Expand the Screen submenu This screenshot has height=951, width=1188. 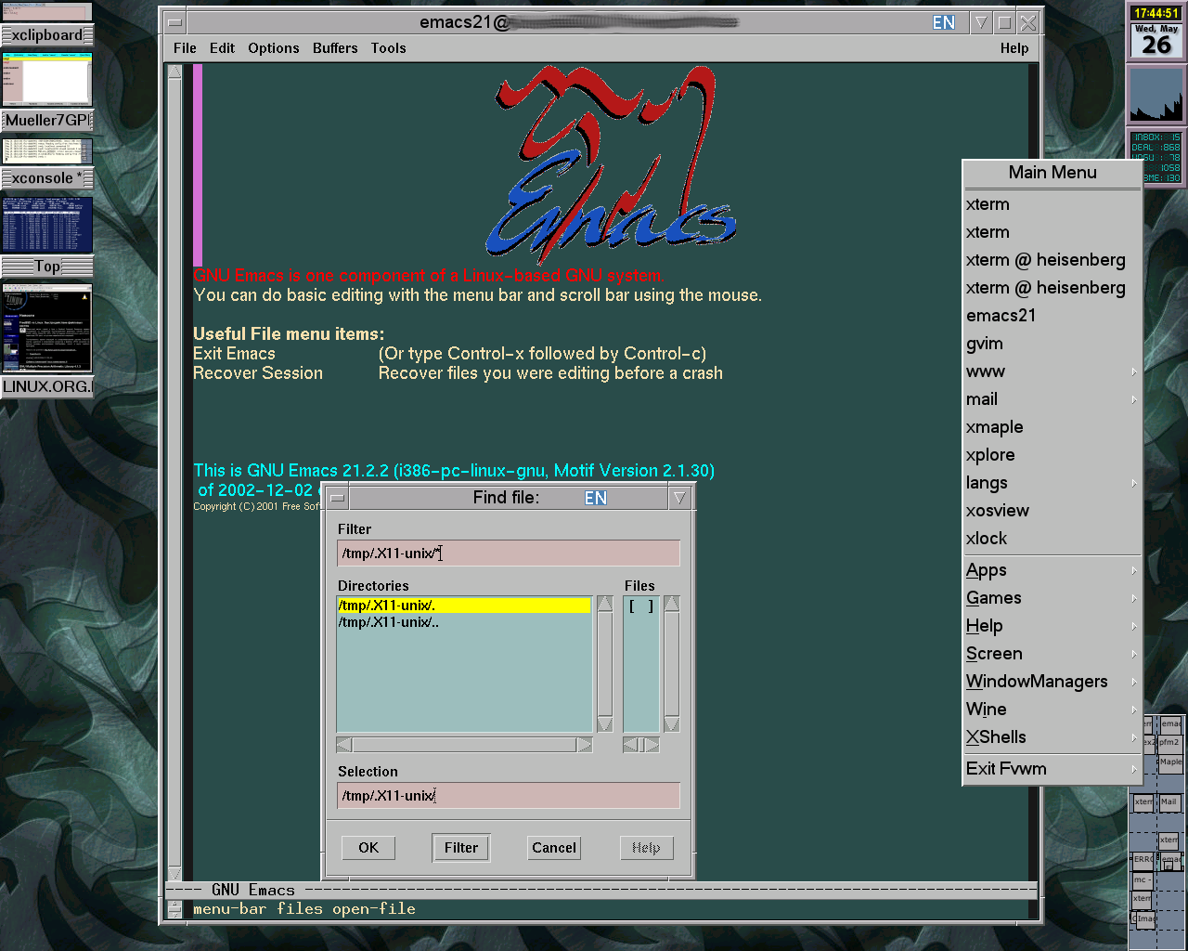click(1052, 654)
